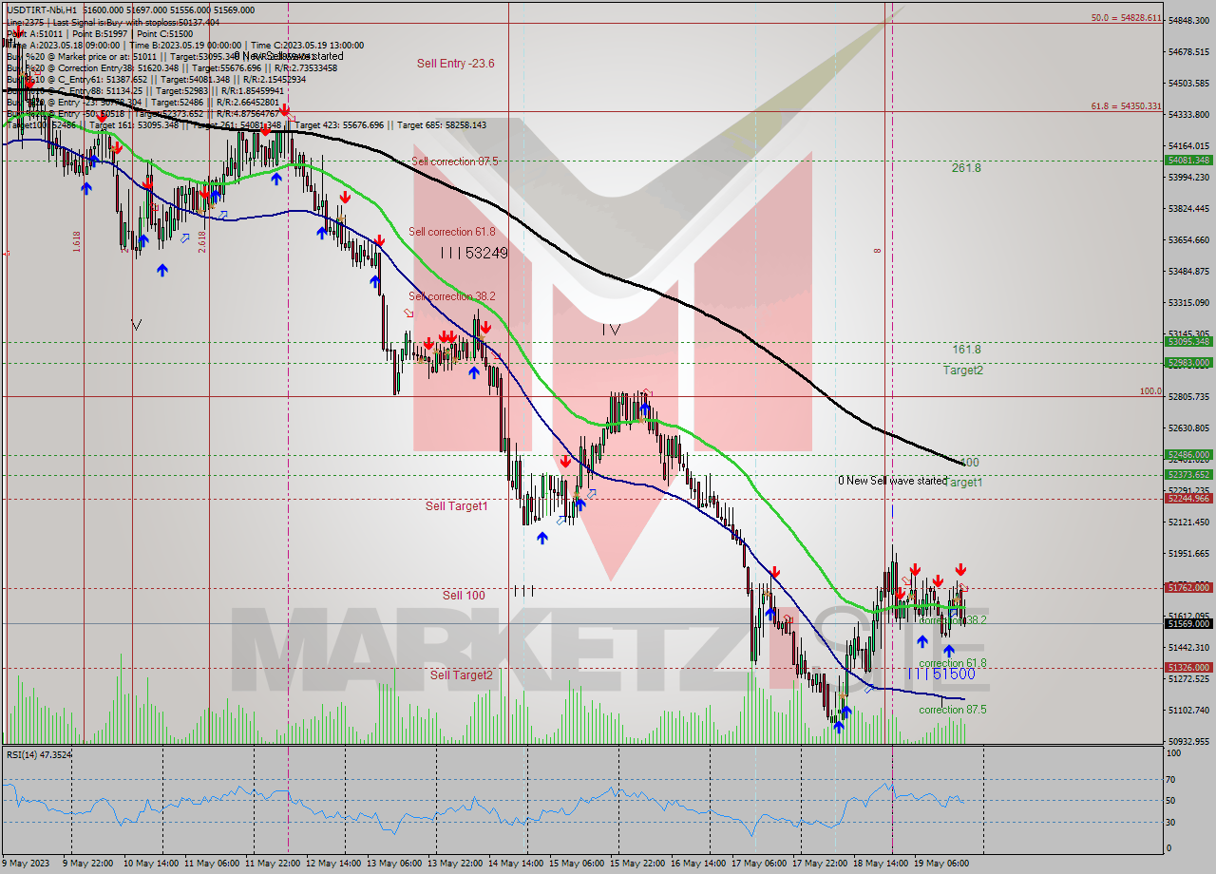Viewport: 1216px width, 874px height.
Task: Click the 'Sell correction 87.5' label
Action: pyautogui.click(x=455, y=161)
